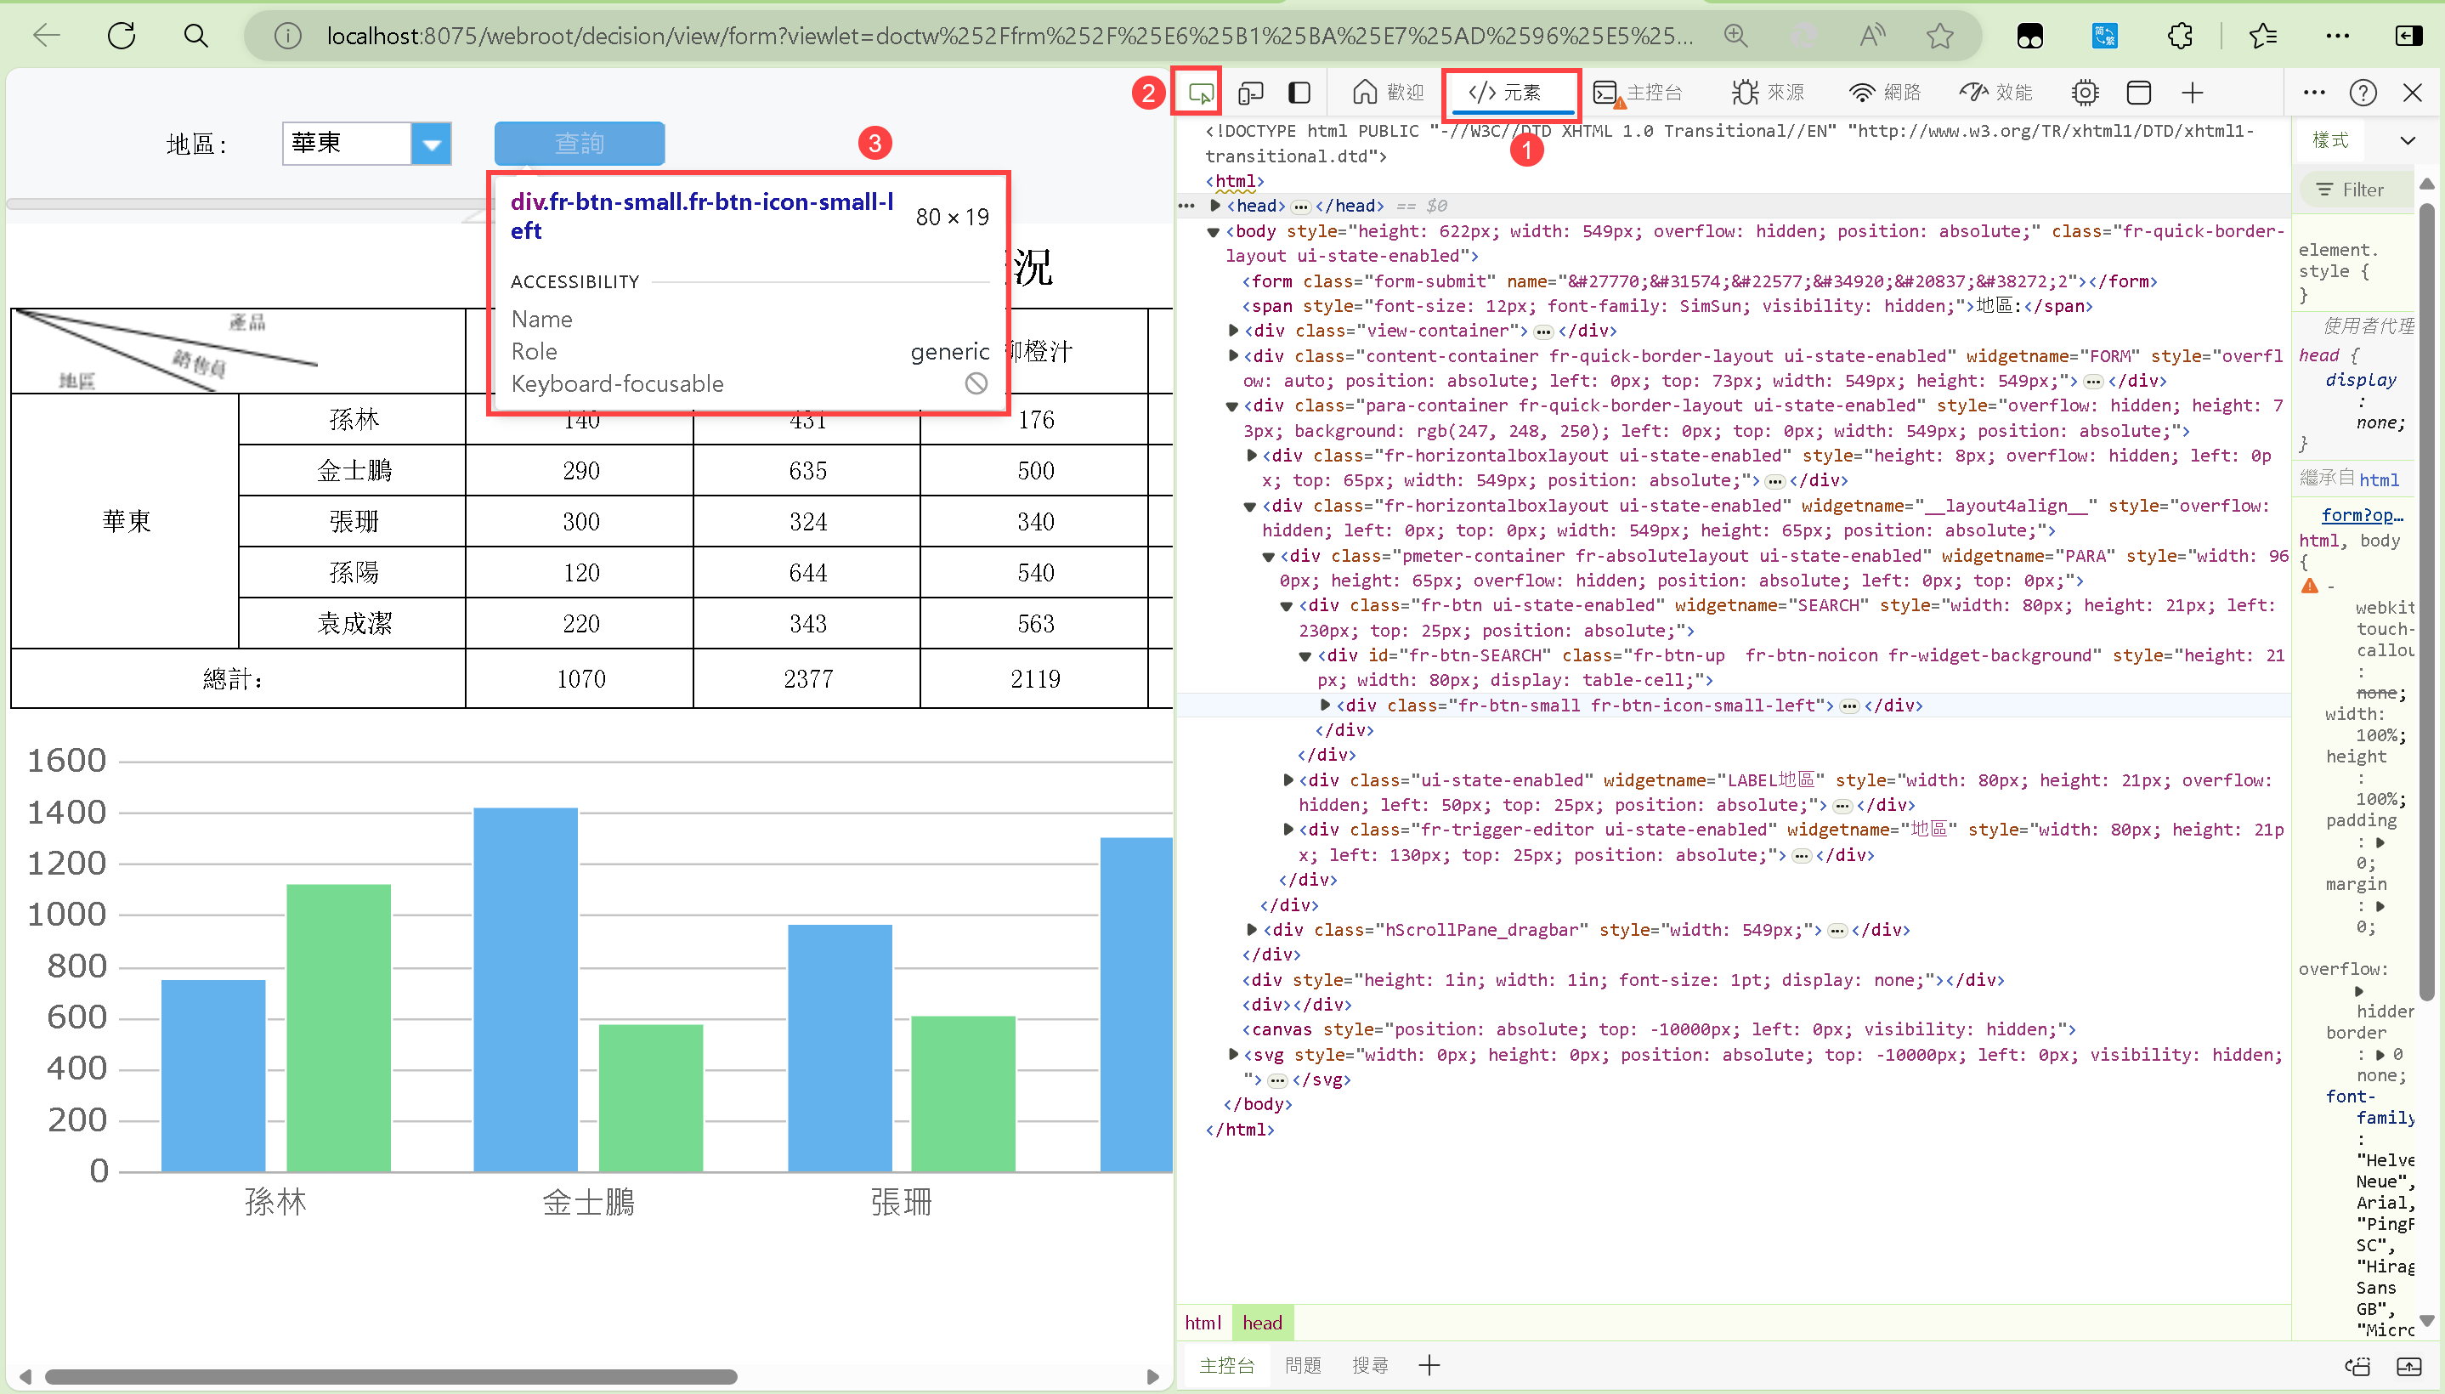Collapse the body element node
Screen dimensions: 2445x1394
pyautogui.click(x=1214, y=232)
